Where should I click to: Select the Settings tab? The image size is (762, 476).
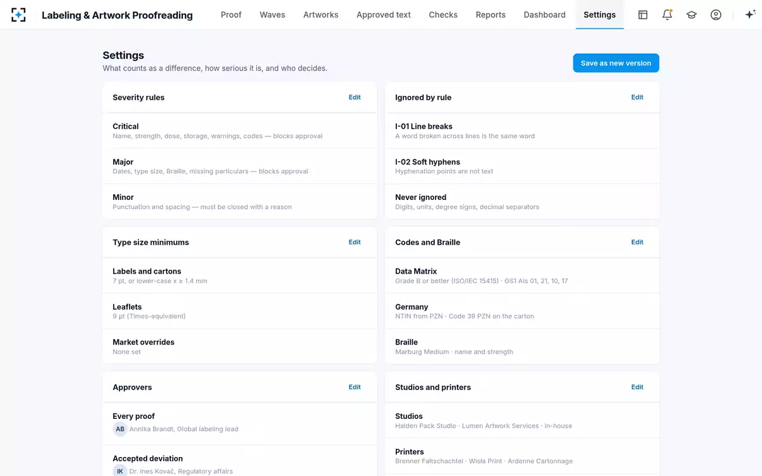[599, 15]
